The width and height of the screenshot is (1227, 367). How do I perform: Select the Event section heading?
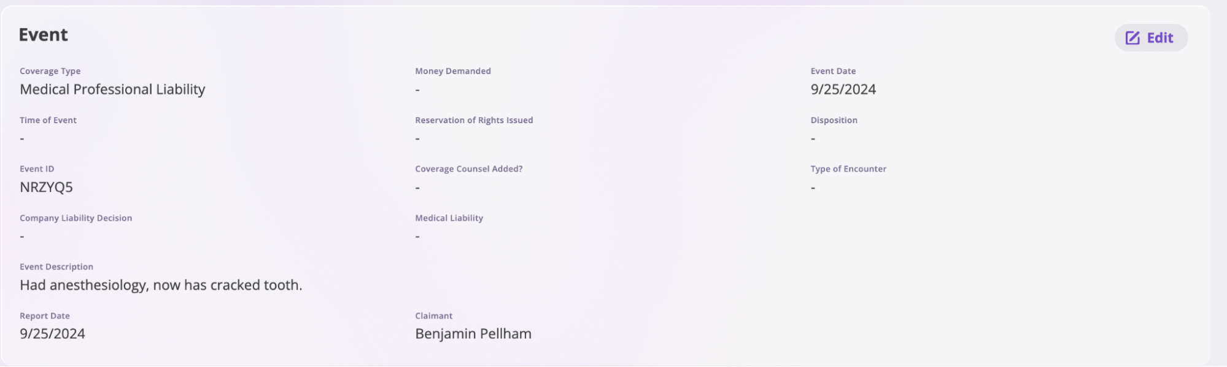43,35
